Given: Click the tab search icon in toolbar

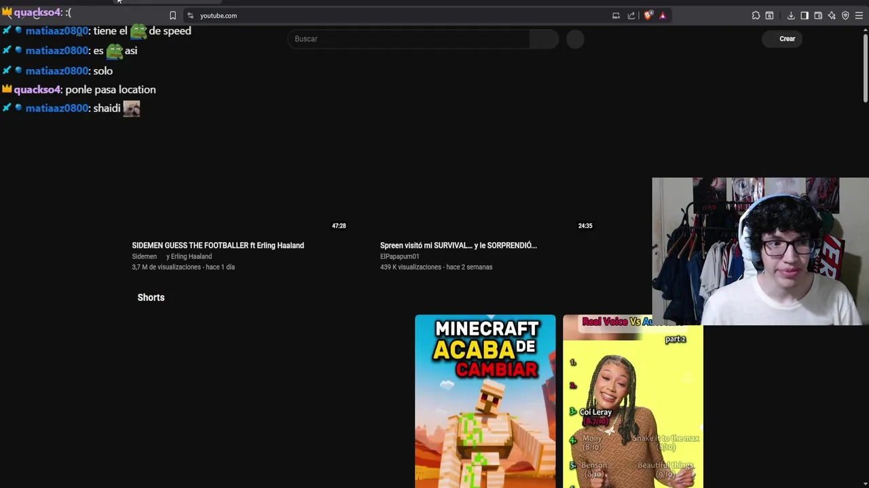Looking at the screenshot, I should point(769,16).
